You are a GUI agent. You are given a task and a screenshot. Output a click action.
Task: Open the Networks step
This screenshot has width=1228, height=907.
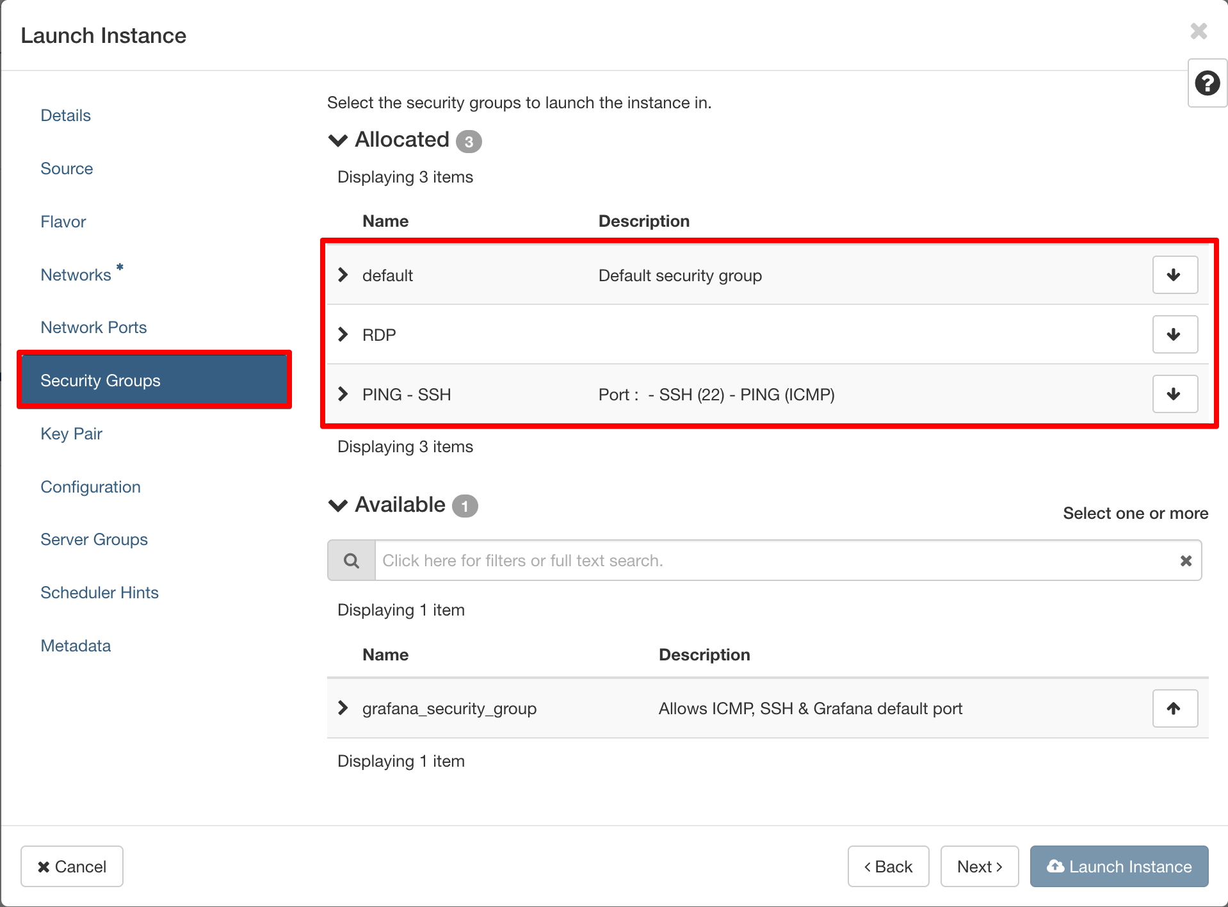pyautogui.click(x=76, y=275)
